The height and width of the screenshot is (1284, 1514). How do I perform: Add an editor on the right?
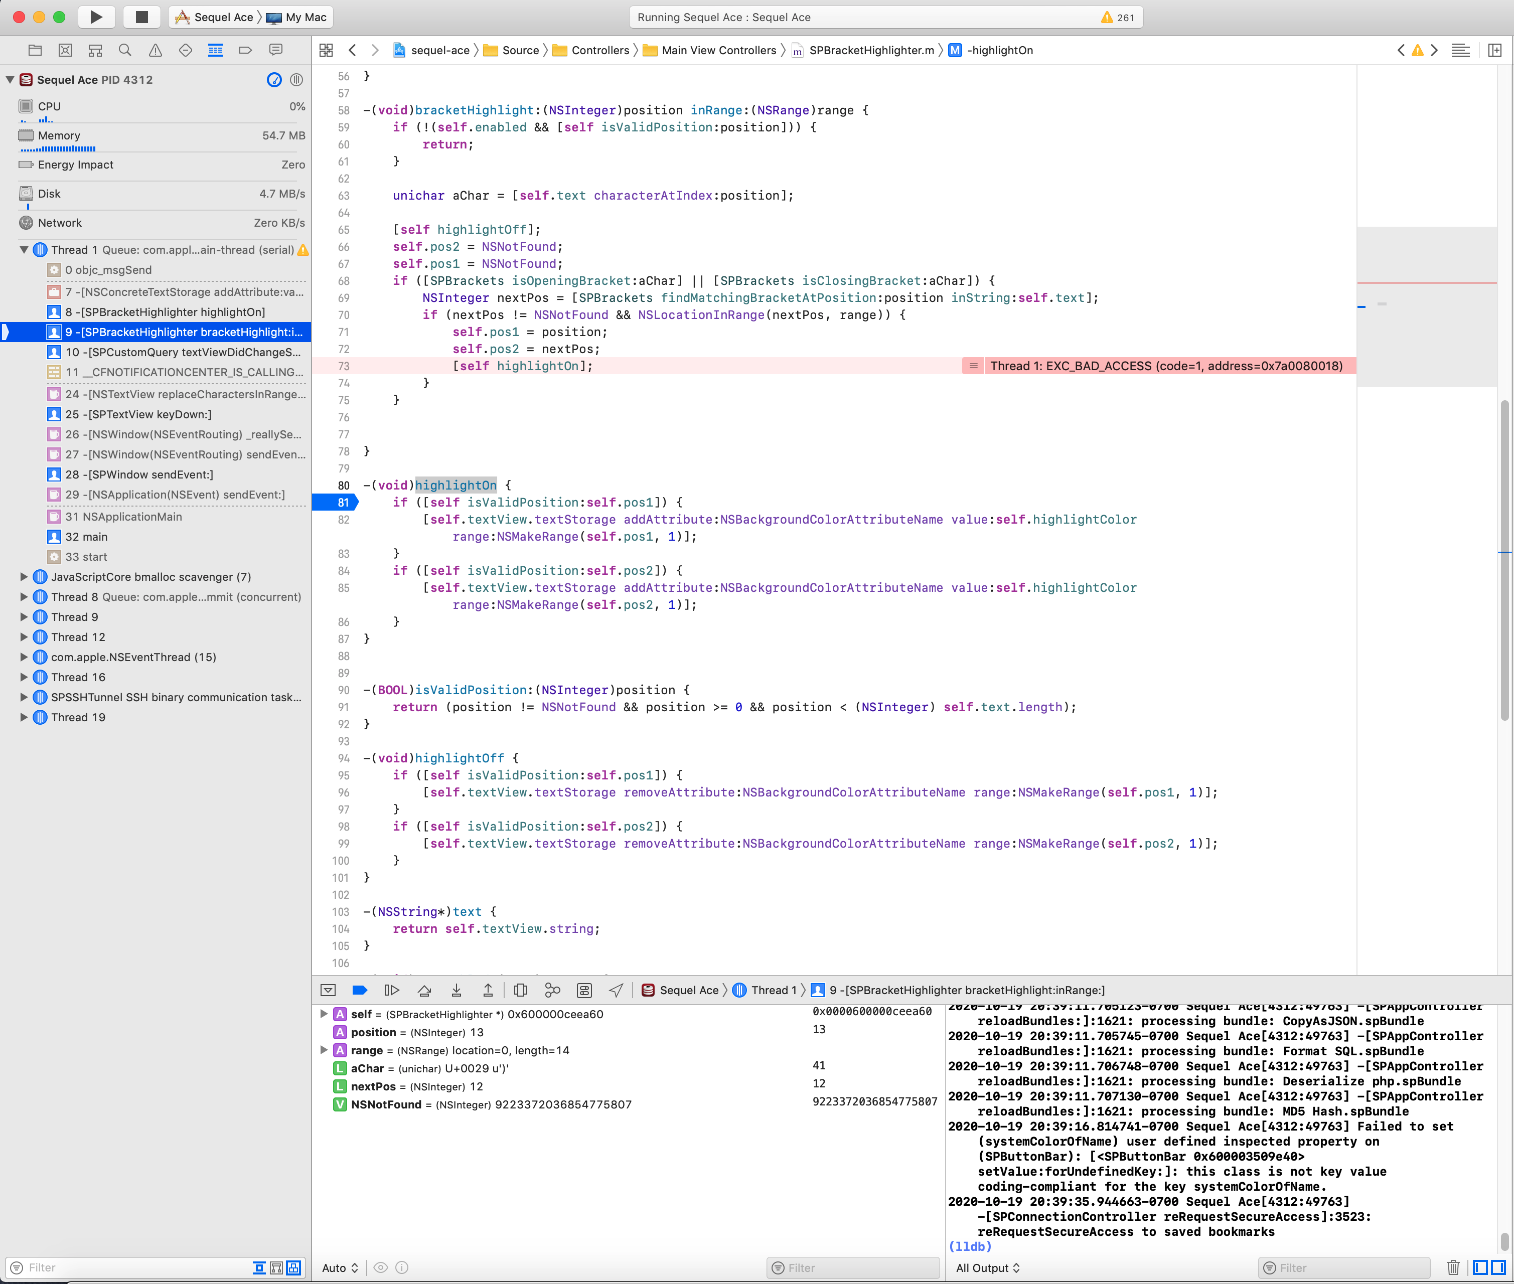(x=1495, y=50)
